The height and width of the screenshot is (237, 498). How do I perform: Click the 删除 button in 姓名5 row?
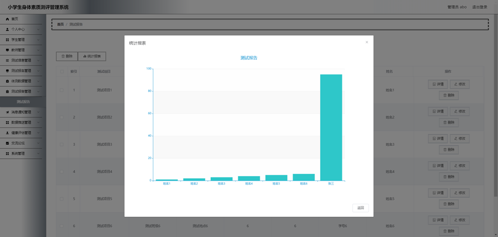[x=449, y=204]
